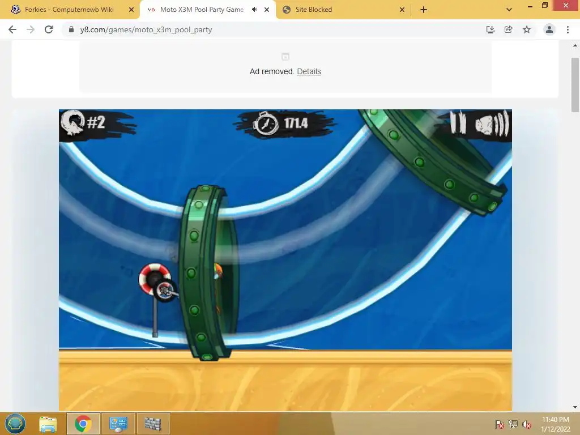580x435 pixels.
Task: Go back to the previous page
Action: click(12, 29)
